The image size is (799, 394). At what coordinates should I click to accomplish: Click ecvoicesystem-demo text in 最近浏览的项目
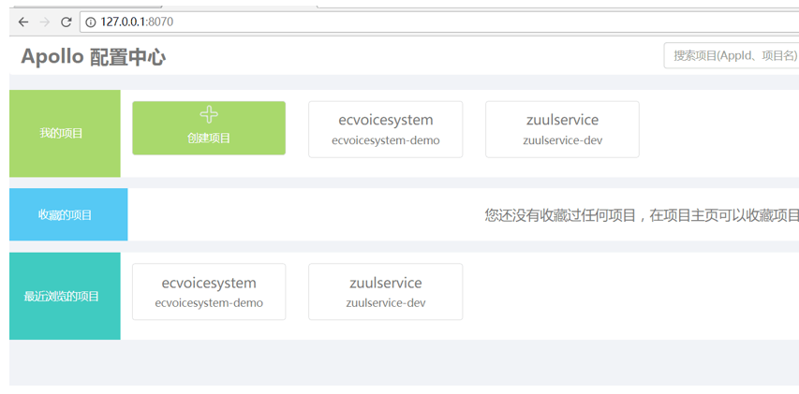tap(209, 303)
